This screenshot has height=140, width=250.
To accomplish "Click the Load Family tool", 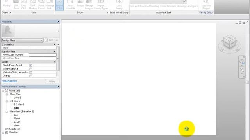I will 119,5.
